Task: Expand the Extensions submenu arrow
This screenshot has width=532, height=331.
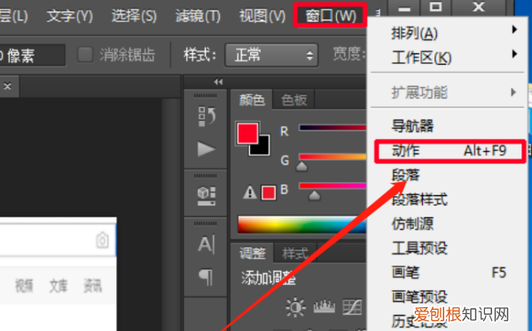Action: click(x=513, y=92)
